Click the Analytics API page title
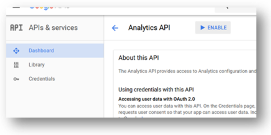This screenshot has width=271, height=135. [x=149, y=28]
